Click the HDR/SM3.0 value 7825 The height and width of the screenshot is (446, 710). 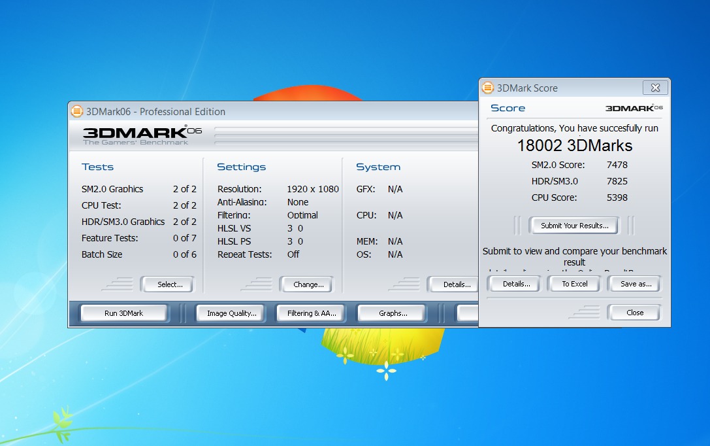pos(617,181)
